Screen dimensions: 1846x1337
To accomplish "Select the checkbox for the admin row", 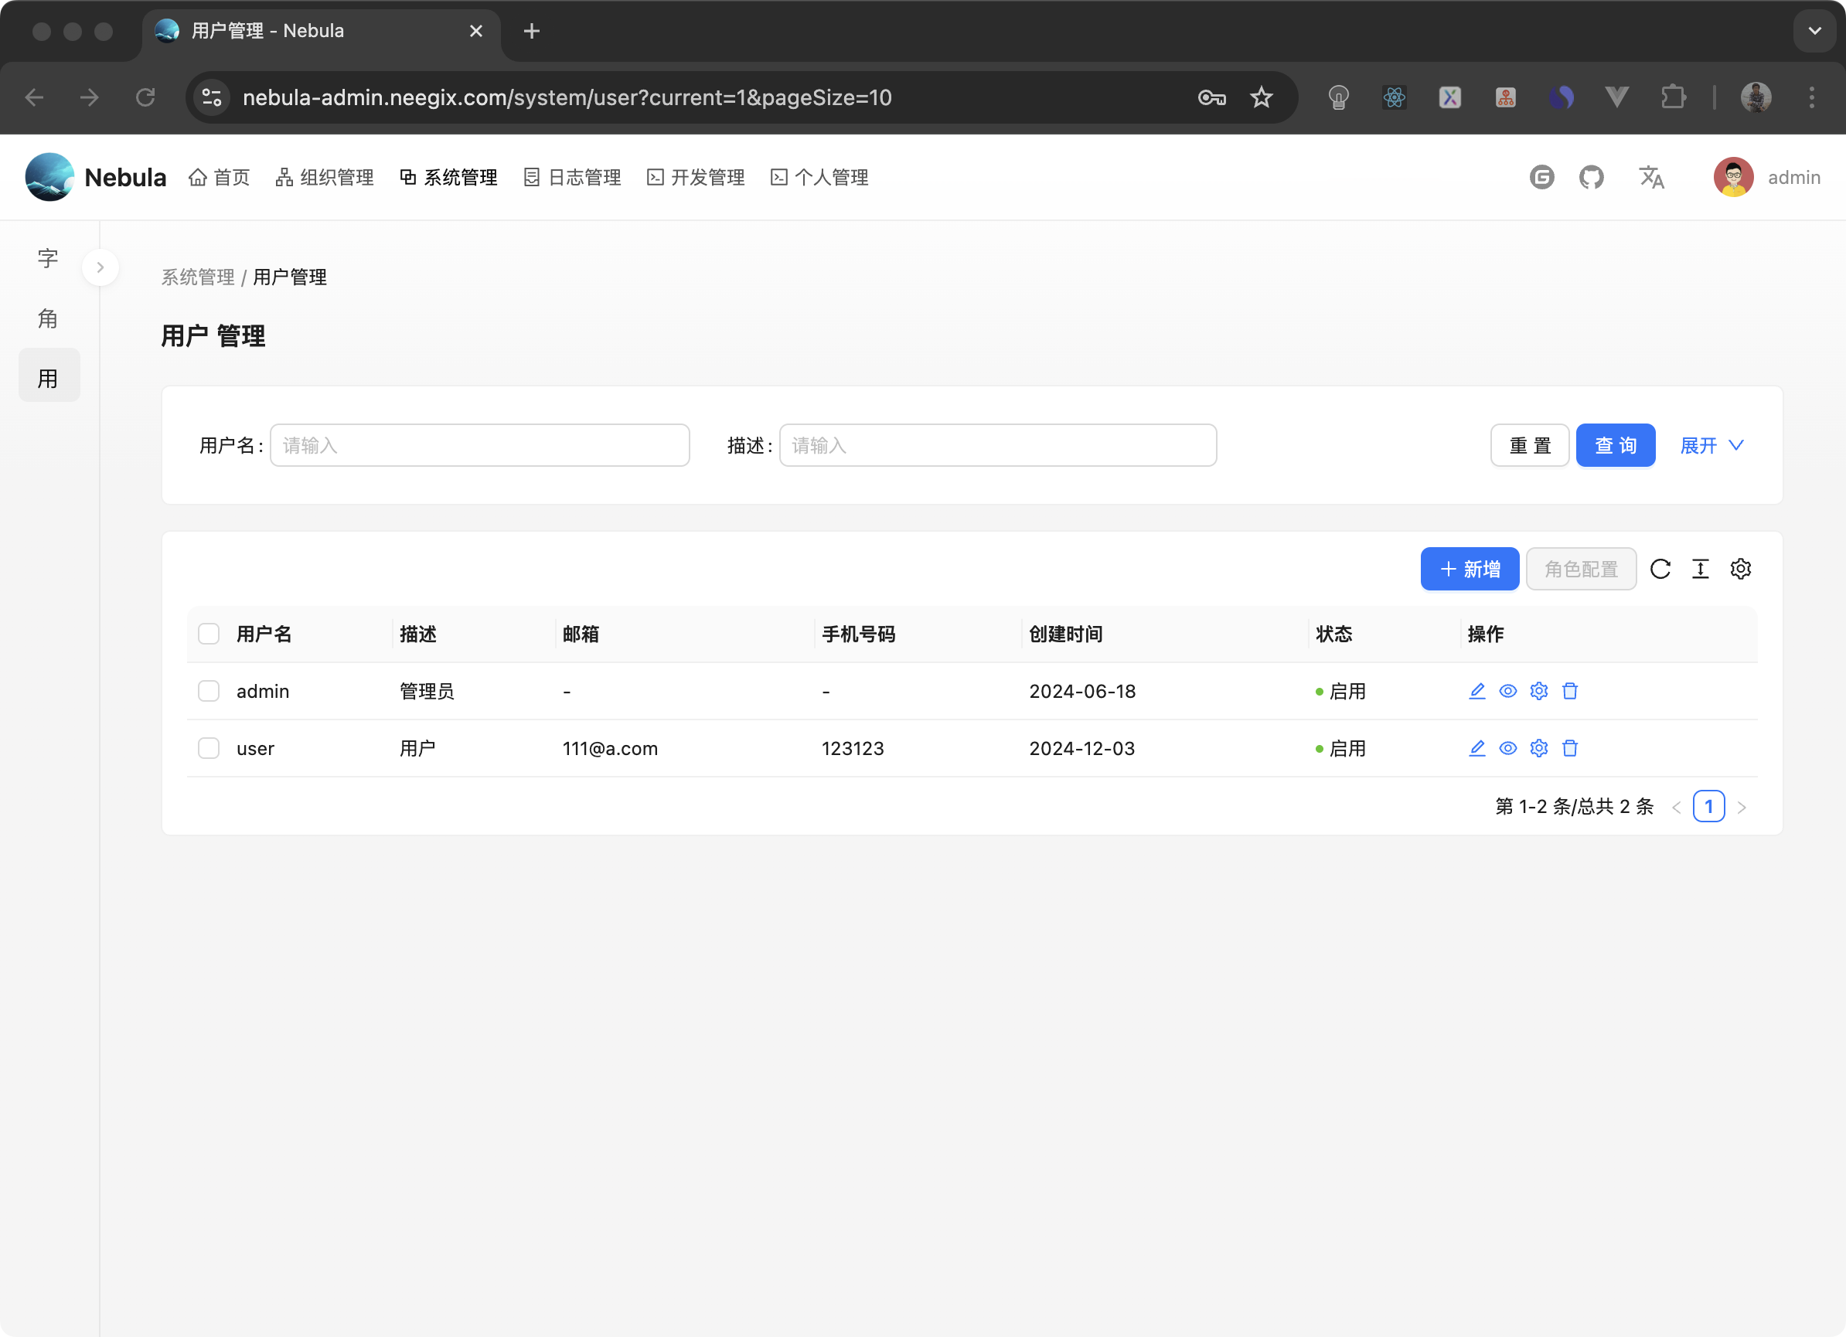I will tap(209, 691).
